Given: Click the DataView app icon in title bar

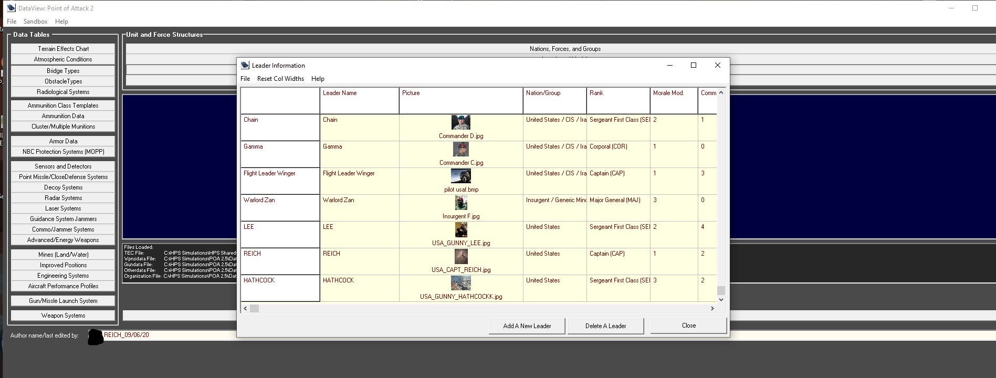Looking at the screenshot, I should 11,8.
